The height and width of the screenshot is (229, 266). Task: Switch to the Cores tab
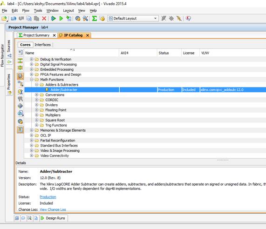25,45
